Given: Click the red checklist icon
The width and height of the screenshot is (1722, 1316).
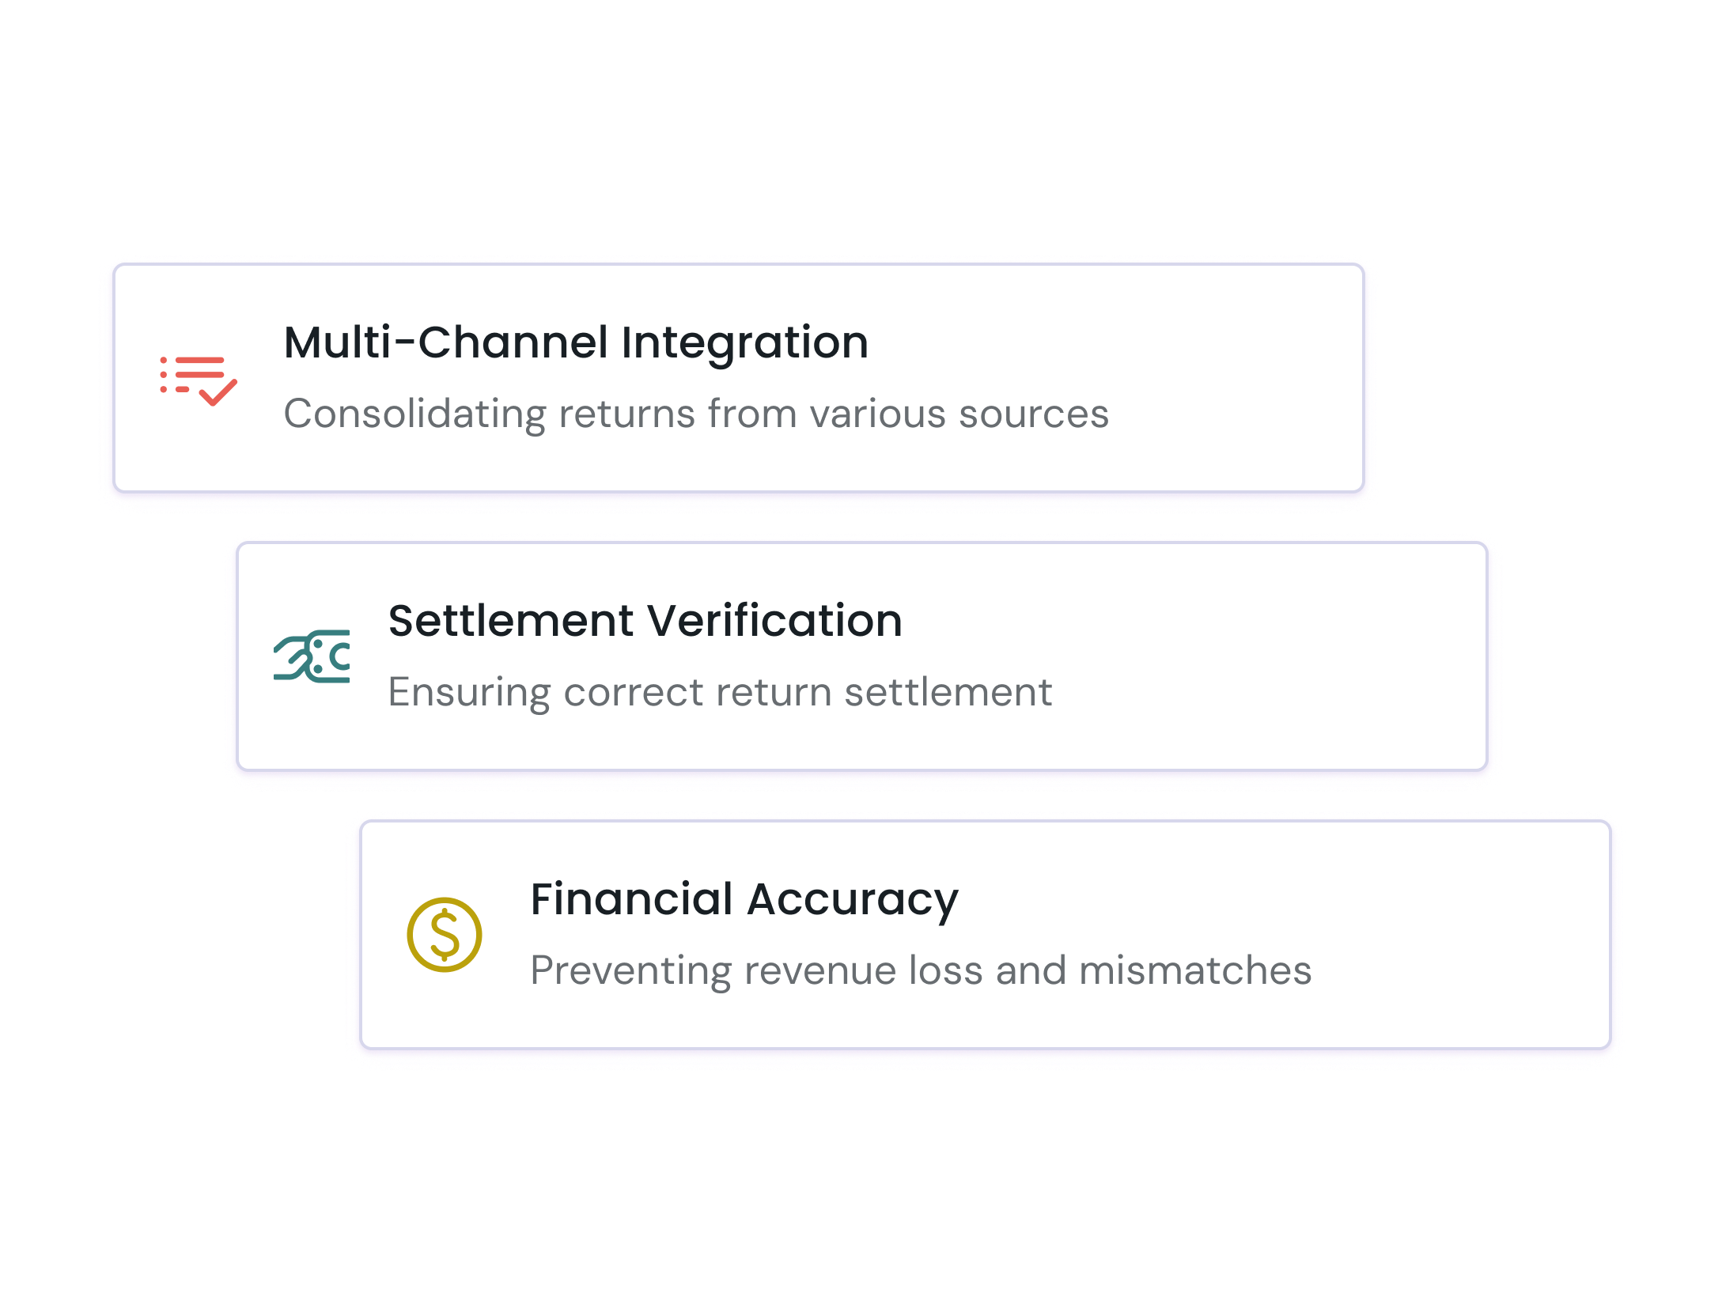Looking at the screenshot, I should point(199,380).
